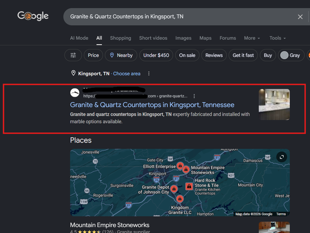Open the filter sliders icon chip
310x233 pixels.
point(73,55)
